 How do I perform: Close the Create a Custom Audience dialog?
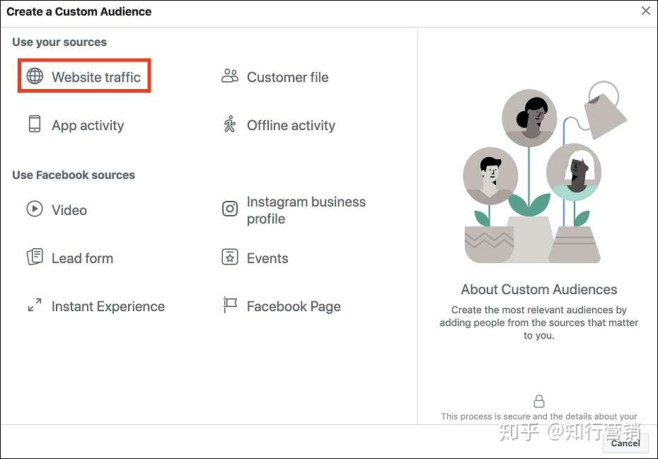click(x=645, y=11)
